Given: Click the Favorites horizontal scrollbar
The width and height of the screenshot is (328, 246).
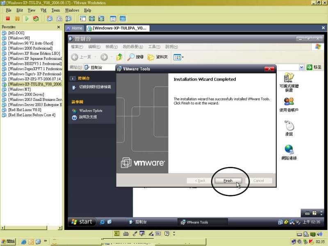Looking at the screenshot, I should point(32,228).
